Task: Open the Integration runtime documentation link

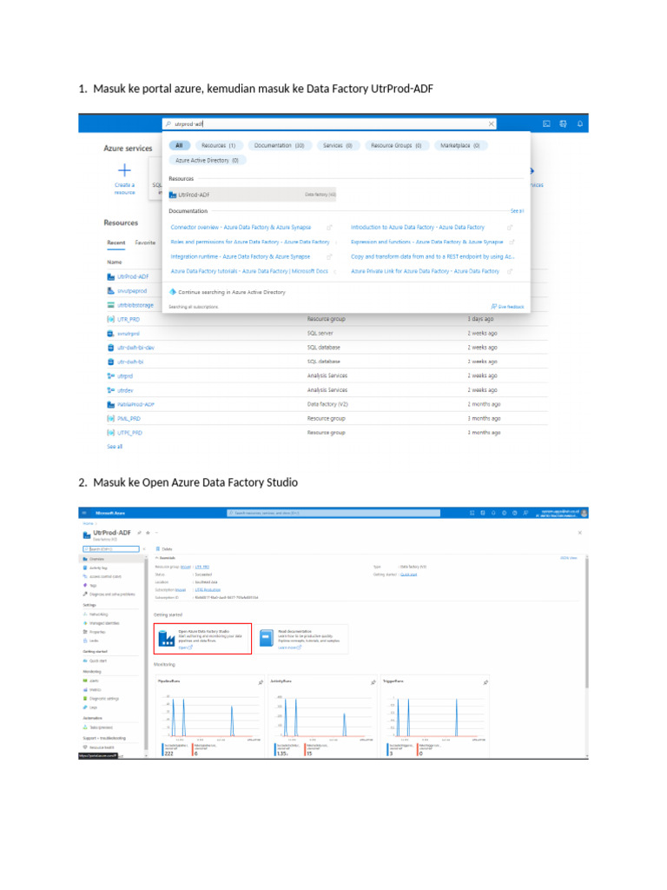Action: click(240, 256)
